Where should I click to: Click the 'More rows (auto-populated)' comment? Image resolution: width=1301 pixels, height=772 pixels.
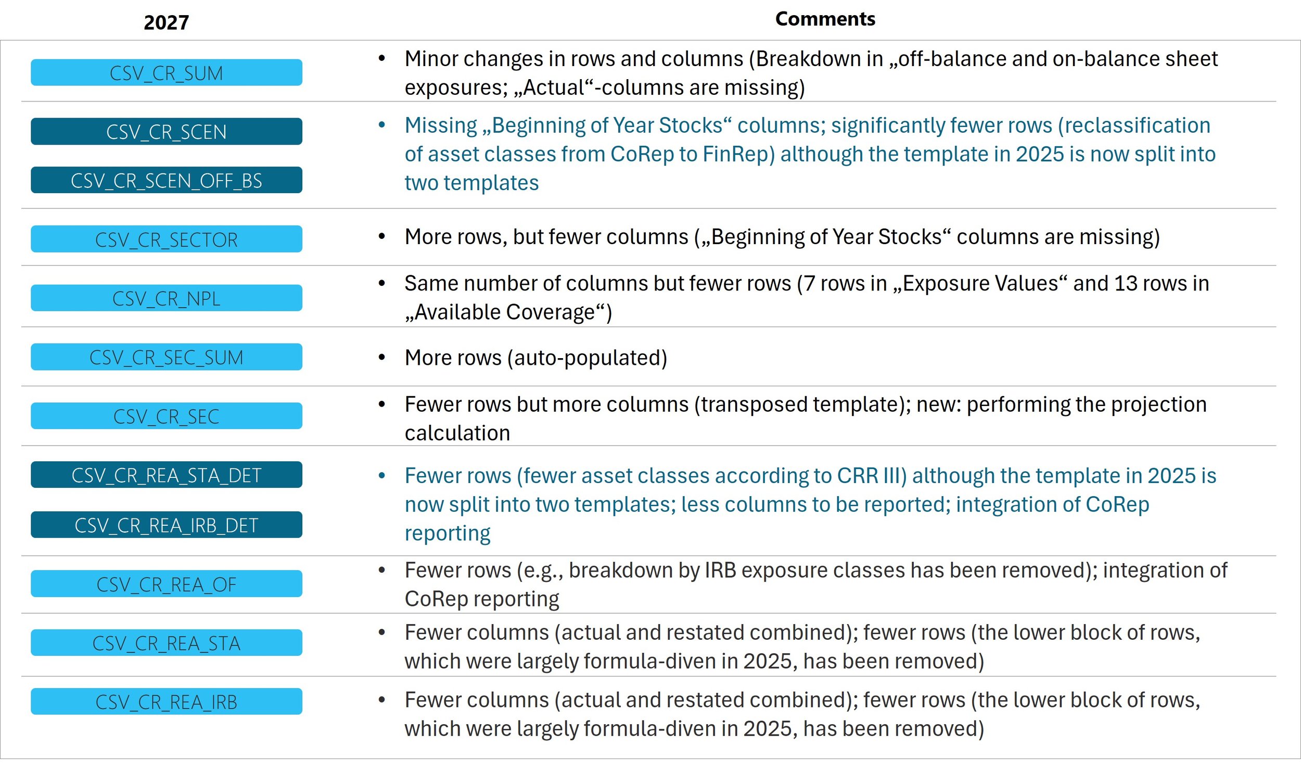[x=536, y=358]
